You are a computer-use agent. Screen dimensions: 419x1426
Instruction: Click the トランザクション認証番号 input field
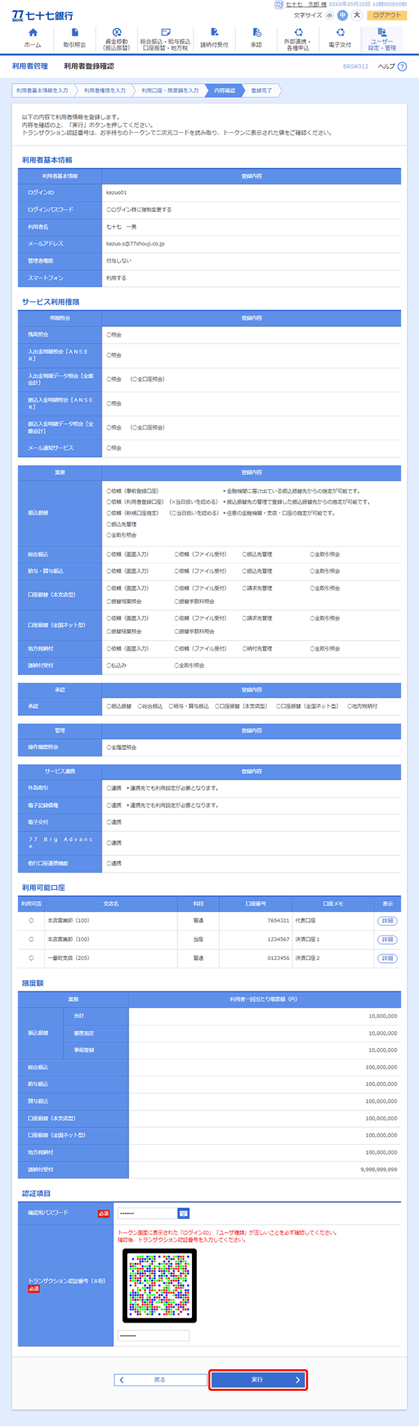[154, 1336]
